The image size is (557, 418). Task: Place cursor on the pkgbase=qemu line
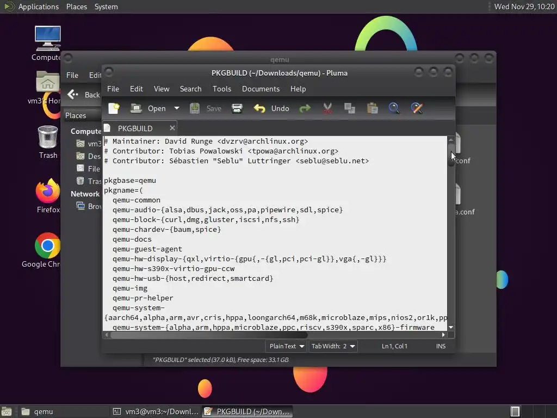tap(130, 181)
